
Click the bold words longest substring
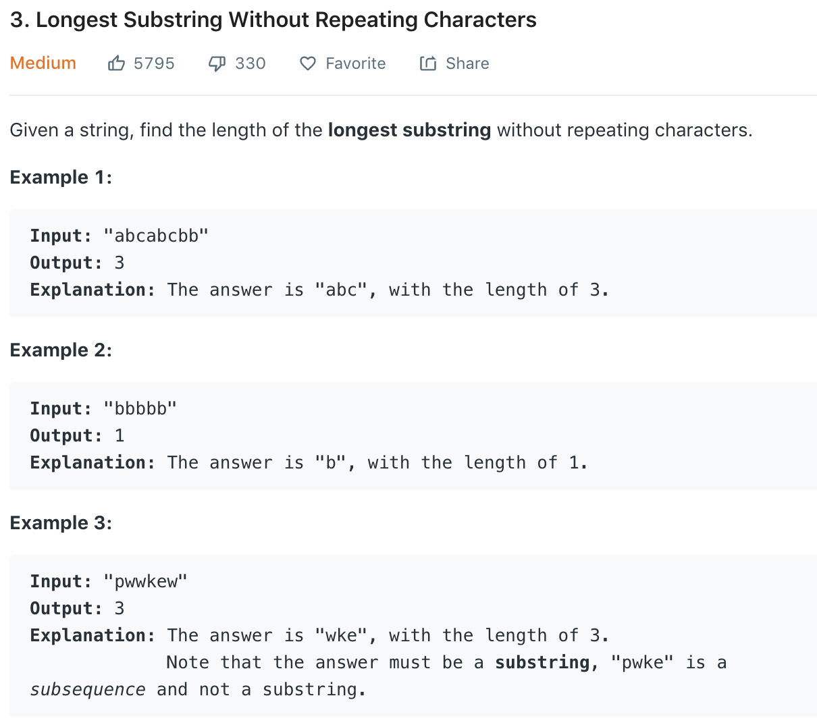[409, 130]
